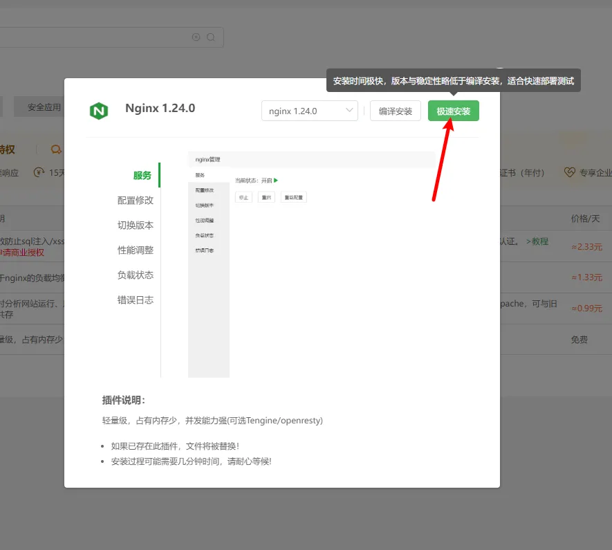Select the 错误日志 tab
Viewport: 612px width, 550px height.
[136, 300]
